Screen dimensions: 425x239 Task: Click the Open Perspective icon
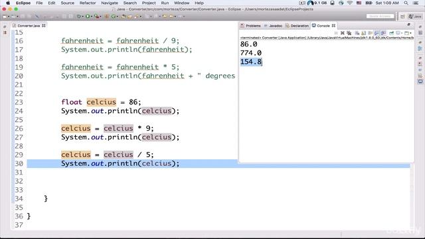[403, 17]
